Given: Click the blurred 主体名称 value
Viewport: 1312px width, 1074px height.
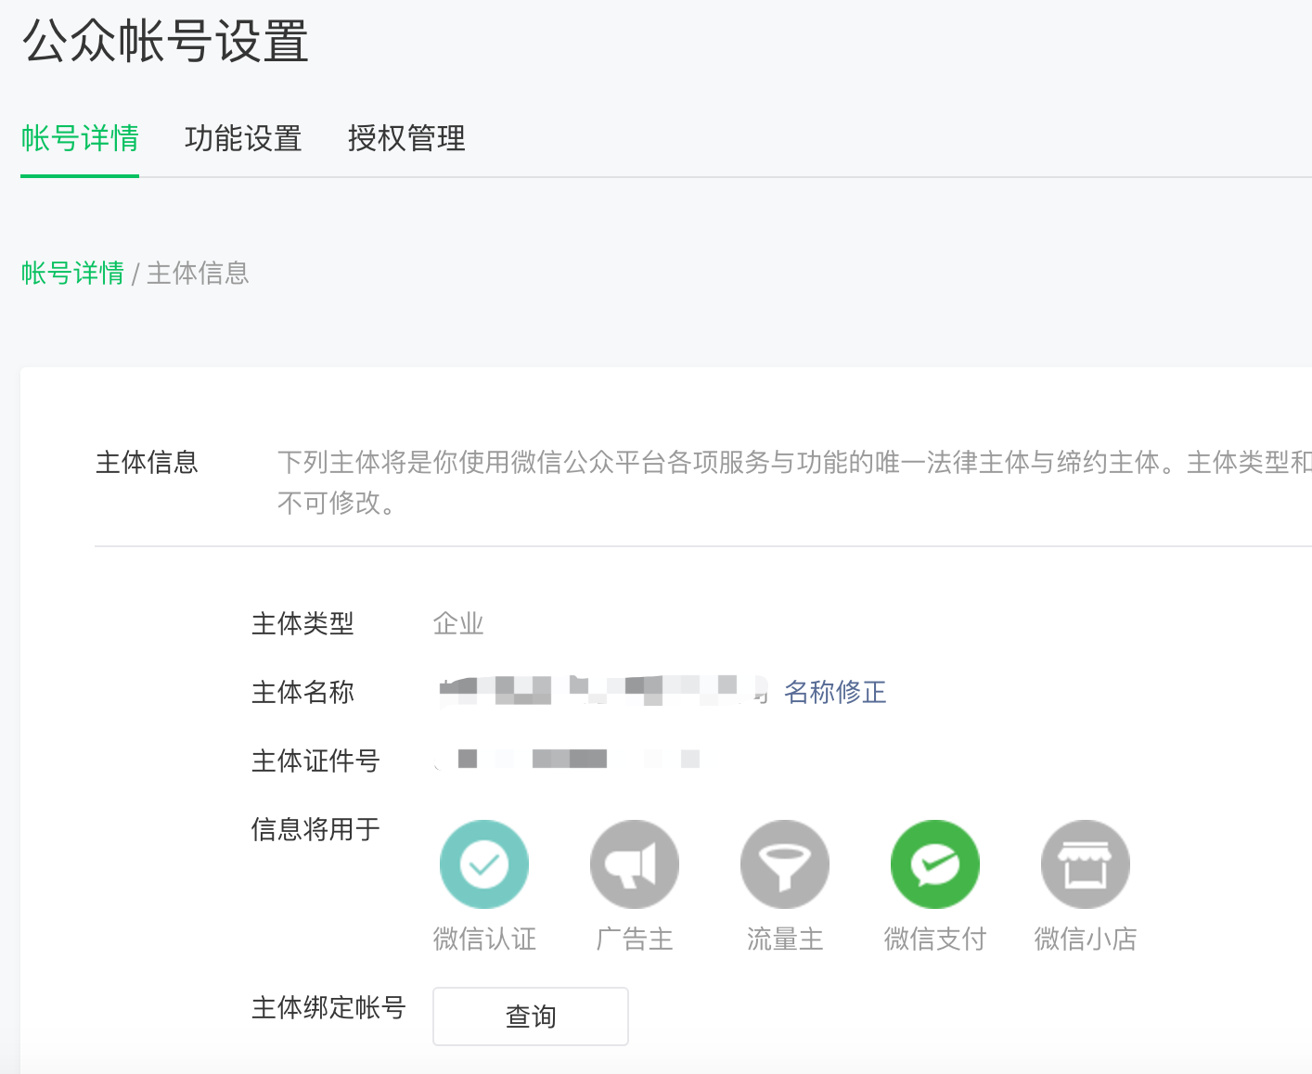Looking at the screenshot, I should coord(603,691).
